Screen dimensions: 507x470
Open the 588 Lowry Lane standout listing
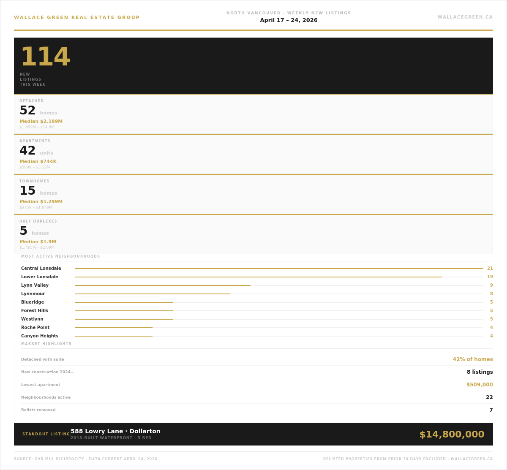[x=115, y=431]
